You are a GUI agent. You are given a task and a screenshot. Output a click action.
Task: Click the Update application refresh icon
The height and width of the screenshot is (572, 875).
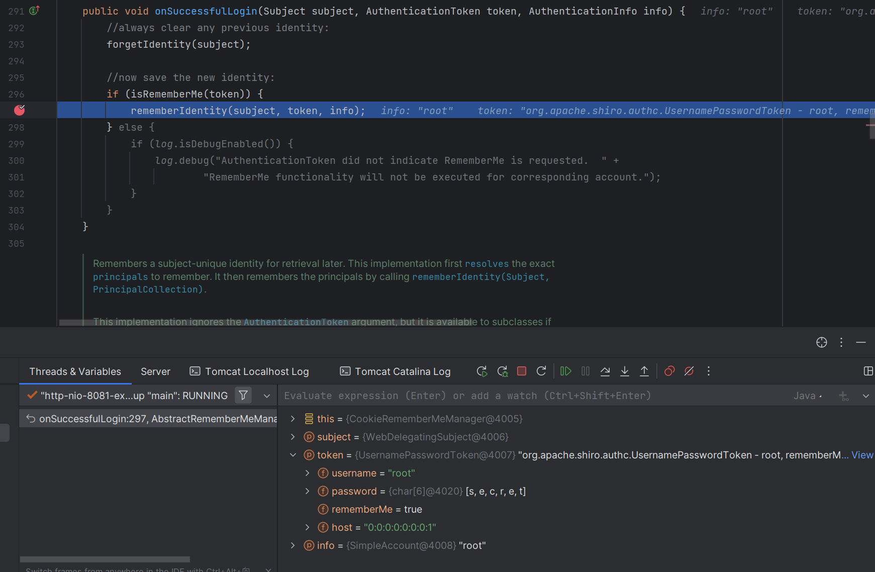pyautogui.click(x=541, y=371)
